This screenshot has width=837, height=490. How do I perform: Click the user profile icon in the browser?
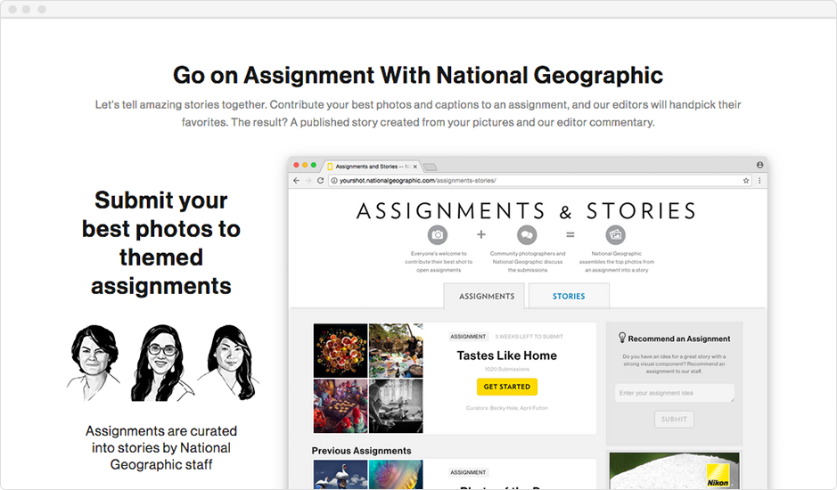pyautogui.click(x=759, y=165)
